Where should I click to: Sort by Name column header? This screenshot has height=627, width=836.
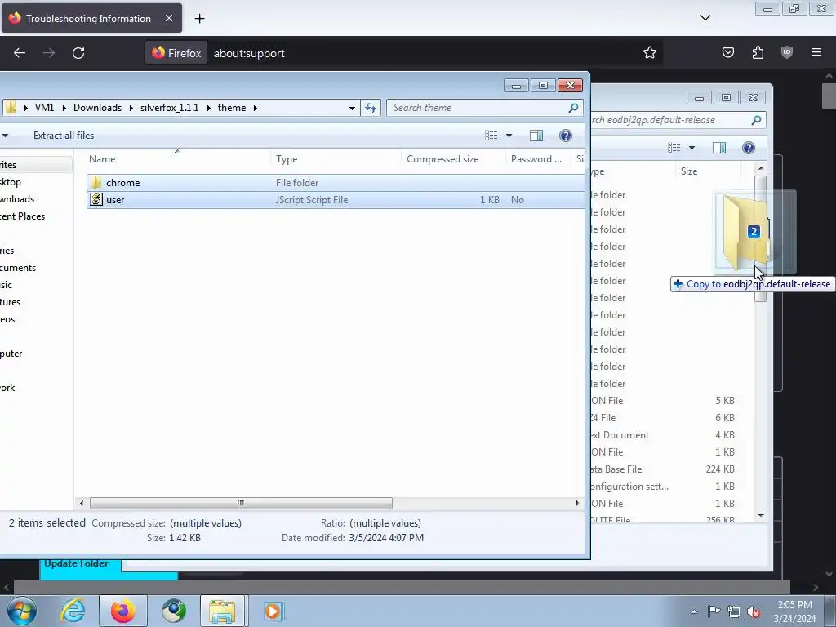click(177, 159)
